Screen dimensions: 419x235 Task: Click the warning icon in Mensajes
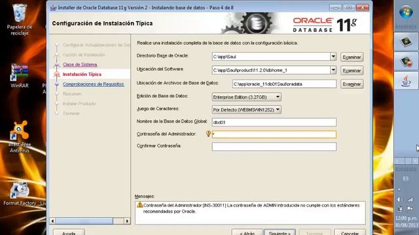click(x=139, y=205)
